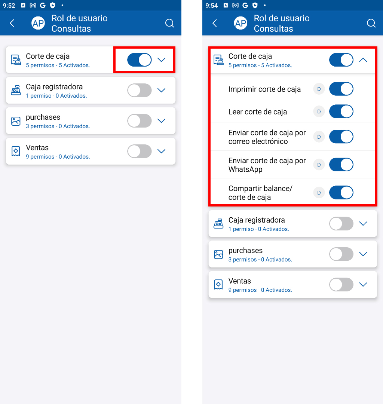Select Enviar corte de caja por correo electrónico row
The image size is (383, 404).
293,137
